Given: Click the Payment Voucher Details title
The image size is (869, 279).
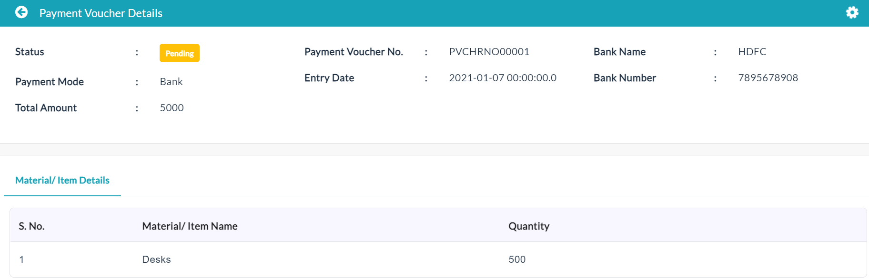Looking at the screenshot, I should tap(101, 13).
